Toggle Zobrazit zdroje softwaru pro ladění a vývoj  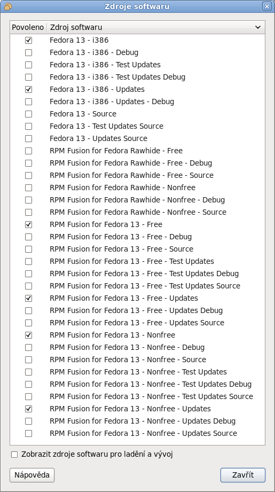point(14,455)
